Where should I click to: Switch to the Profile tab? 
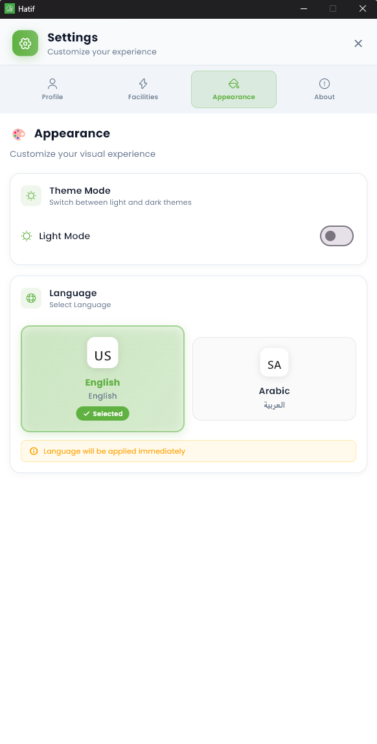(x=52, y=88)
